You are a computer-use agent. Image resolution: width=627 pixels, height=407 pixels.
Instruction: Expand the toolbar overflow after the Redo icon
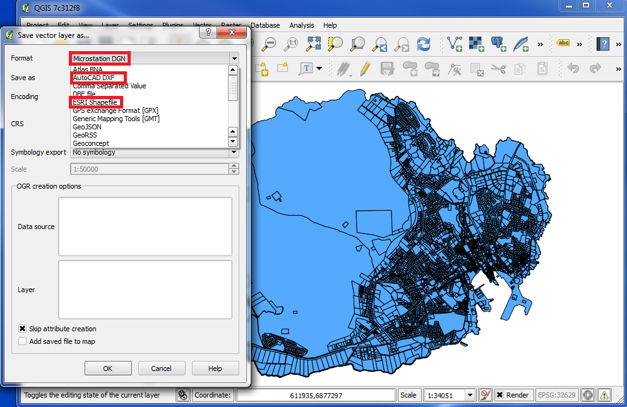click(619, 69)
